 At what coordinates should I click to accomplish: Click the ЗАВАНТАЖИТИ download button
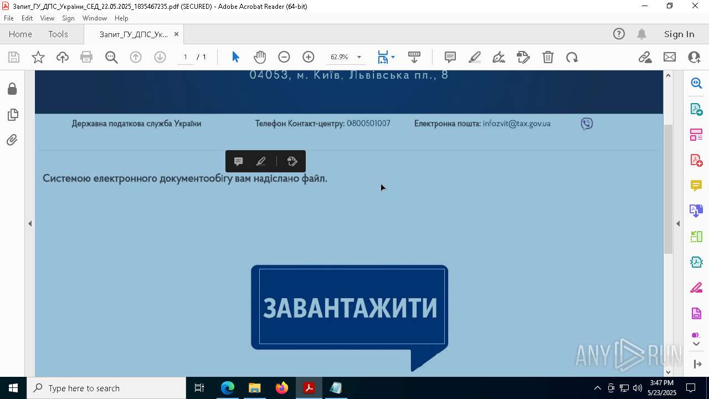[350, 308]
